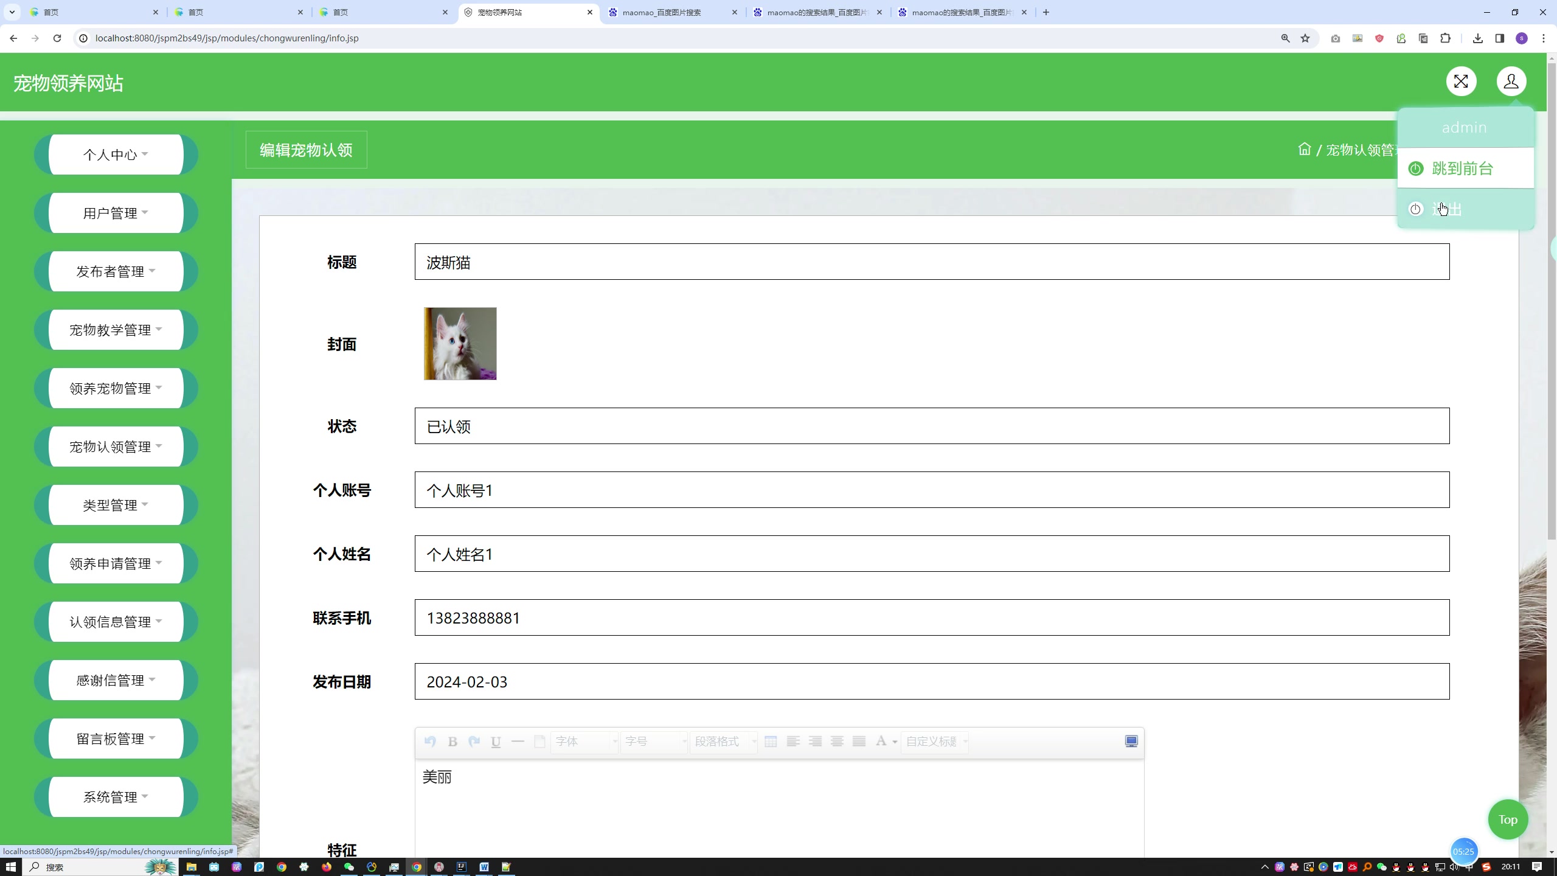
Task: Expand the 宠物认领管理 sidebar menu
Action: 116,446
